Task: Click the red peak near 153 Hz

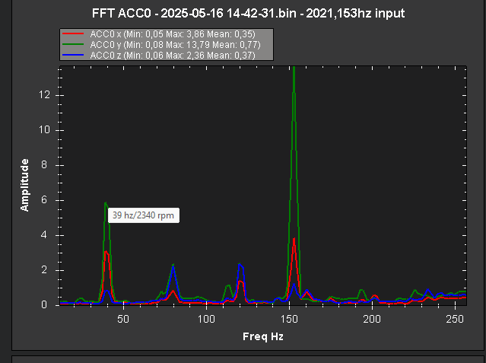Action: [294, 239]
